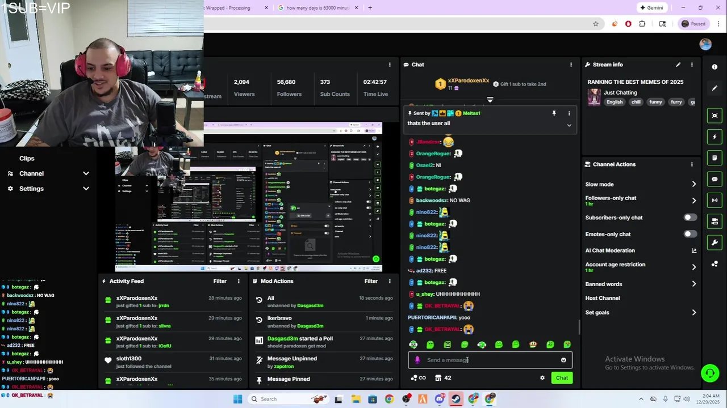Open the Mod Actions Filter
This screenshot has height=408, width=727.
click(371, 281)
